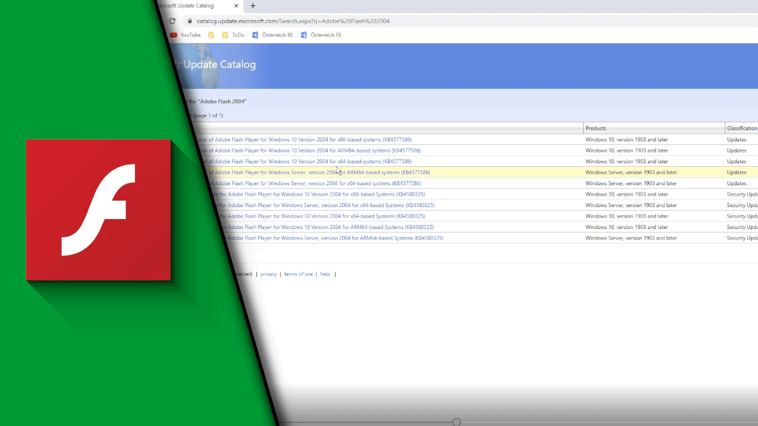Open Windows 10 2004 ARM64-based systems KB4577586 update
Screen dimensions: 758x426
310,150
